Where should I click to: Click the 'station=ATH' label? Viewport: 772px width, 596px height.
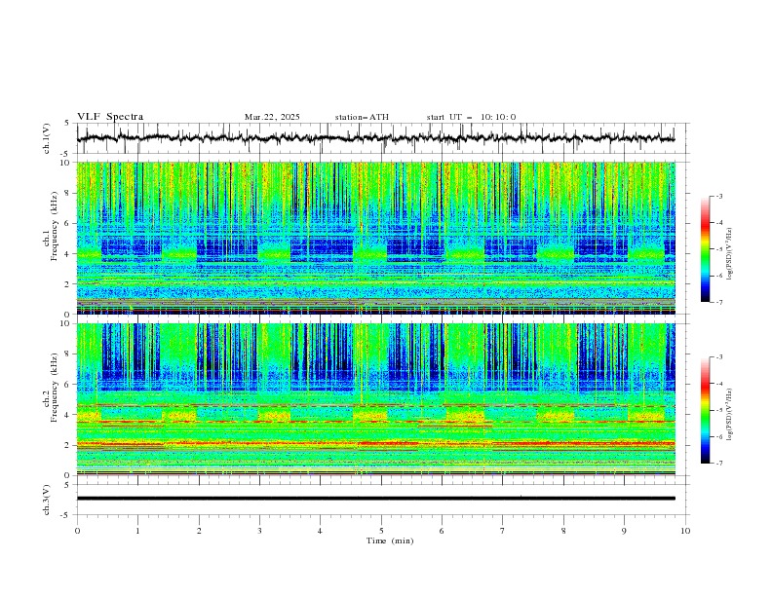pyautogui.click(x=362, y=117)
